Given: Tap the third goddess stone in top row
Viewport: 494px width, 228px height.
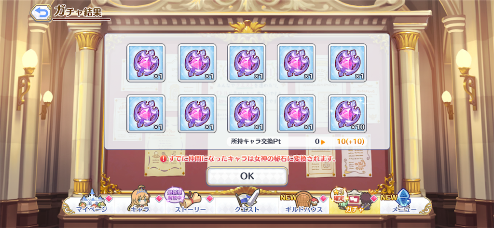Looking at the screenshot, I should tap(247, 63).
